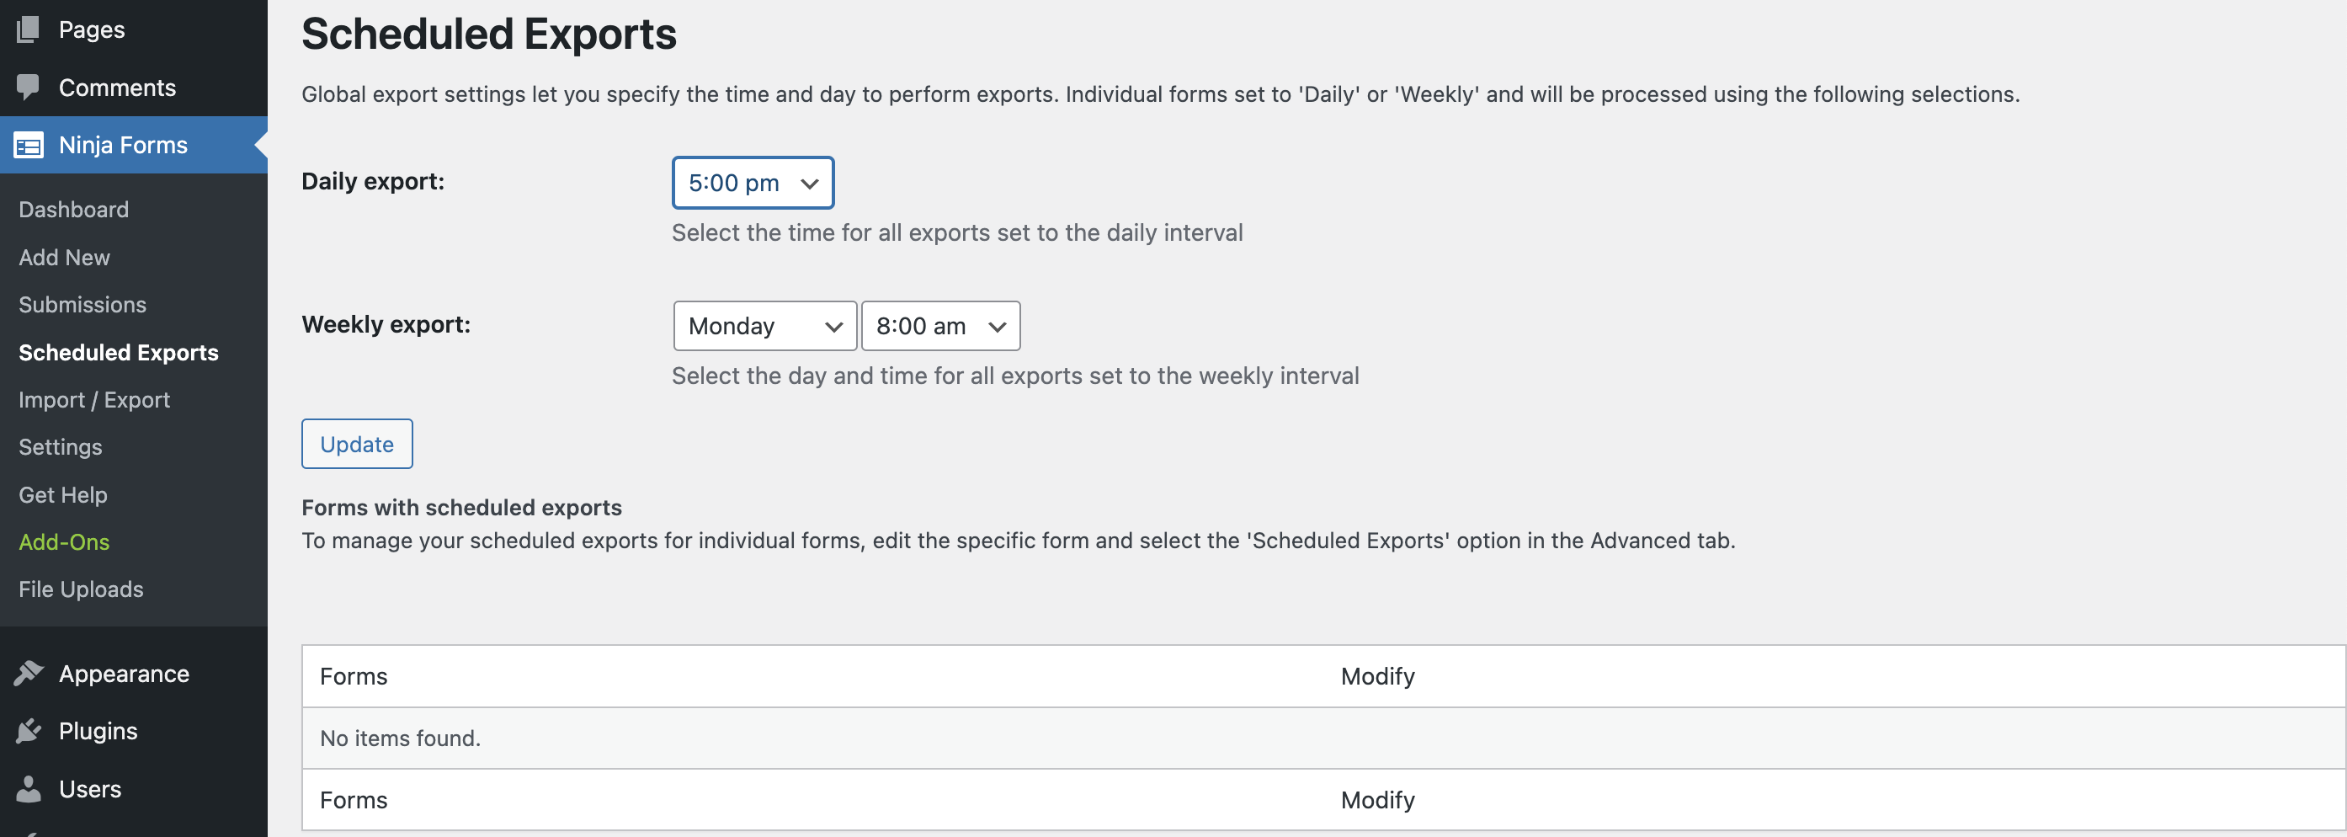Go to the Ninja Forms Dashboard
This screenshot has height=837, width=2347.
(x=73, y=209)
